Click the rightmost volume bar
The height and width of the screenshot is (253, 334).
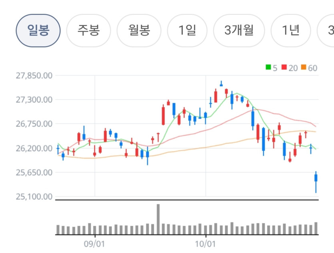point(316,228)
